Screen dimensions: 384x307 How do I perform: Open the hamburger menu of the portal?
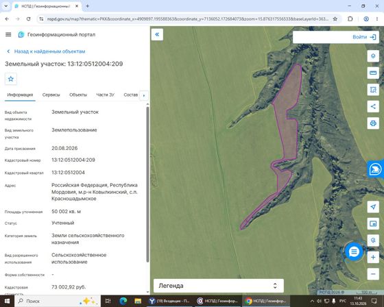(8, 34)
